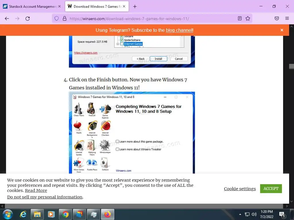Select the Download Windows 7 Games tab
The width and height of the screenshot is (294, 220).
click(97, 7)
